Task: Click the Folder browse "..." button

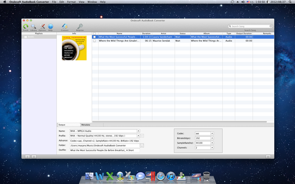Action: click(142, 145)
